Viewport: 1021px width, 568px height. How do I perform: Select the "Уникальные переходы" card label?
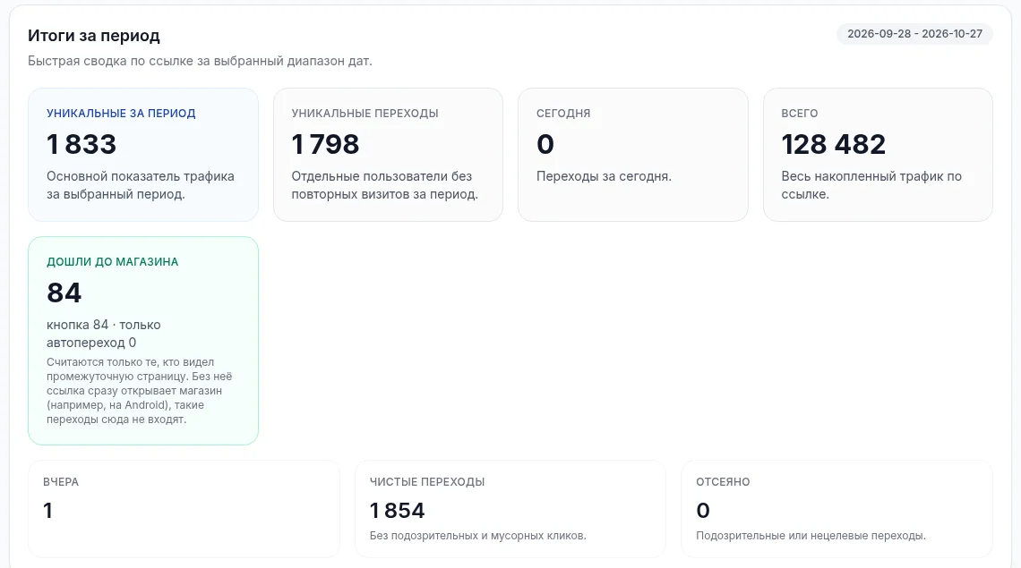(x=365, y=114)
